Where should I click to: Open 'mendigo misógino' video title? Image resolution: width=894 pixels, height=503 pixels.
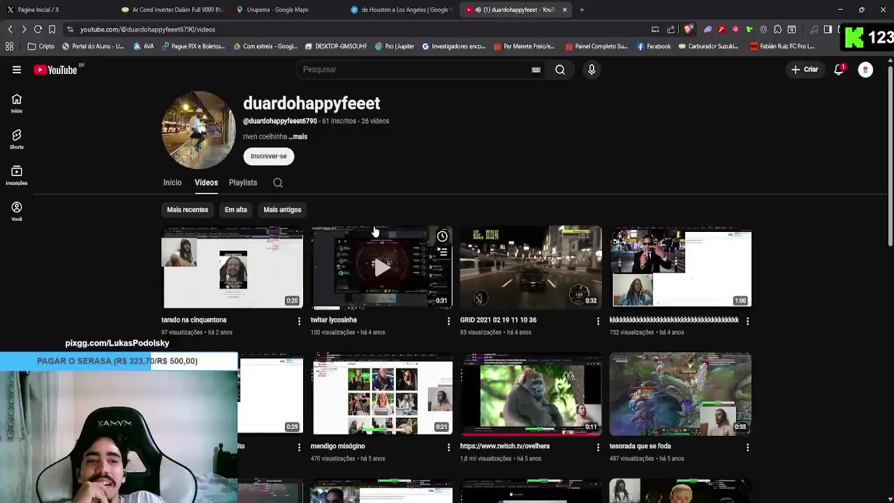coord(337,446)
